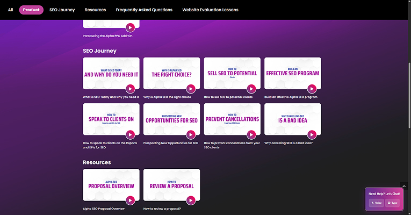Start the 'Effective SEO Program' video play button

(x=312, y=89)
